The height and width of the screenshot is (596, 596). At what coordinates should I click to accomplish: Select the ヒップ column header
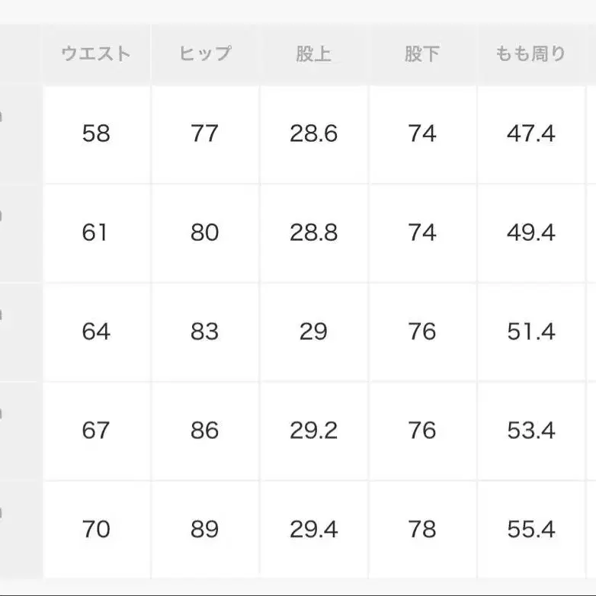205,54
